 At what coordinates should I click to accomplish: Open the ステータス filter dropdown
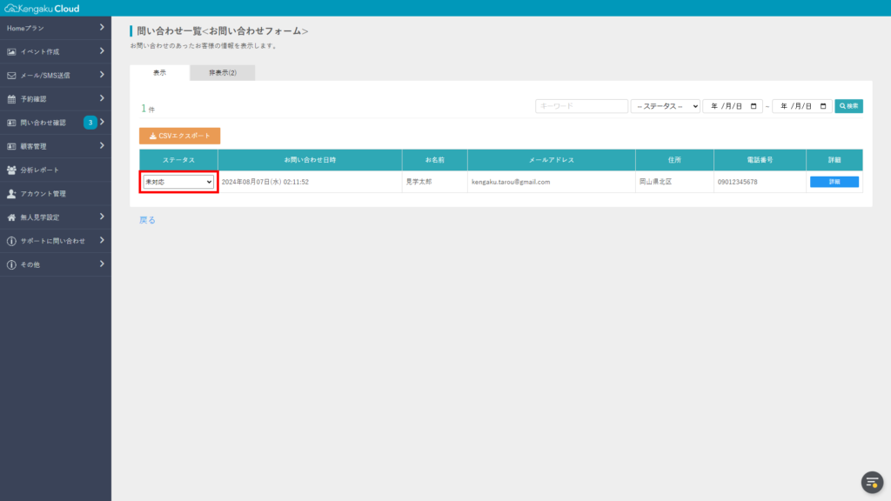[x=666, y=106]
